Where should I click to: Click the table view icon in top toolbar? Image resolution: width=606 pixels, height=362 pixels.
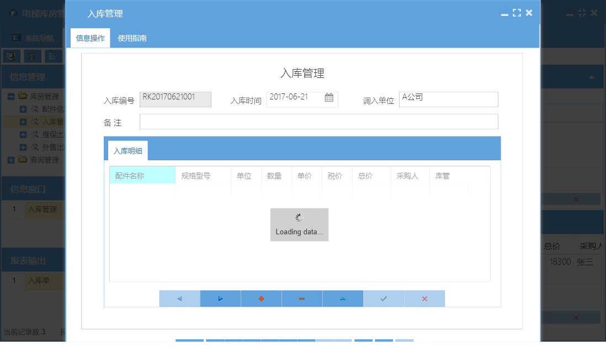click(x=33, y=56)
